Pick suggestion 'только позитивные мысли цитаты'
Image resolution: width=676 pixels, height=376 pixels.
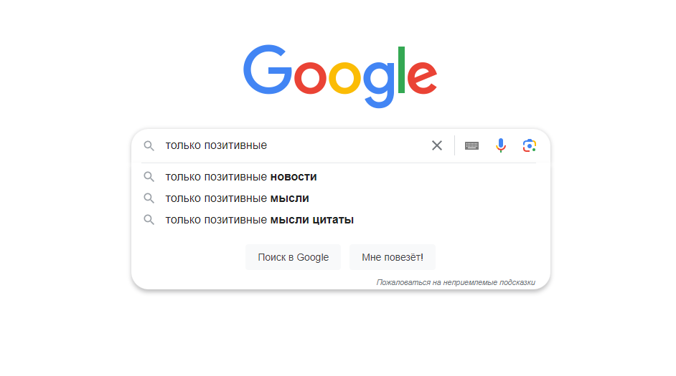pyautogui.click(x=259, y=220)
